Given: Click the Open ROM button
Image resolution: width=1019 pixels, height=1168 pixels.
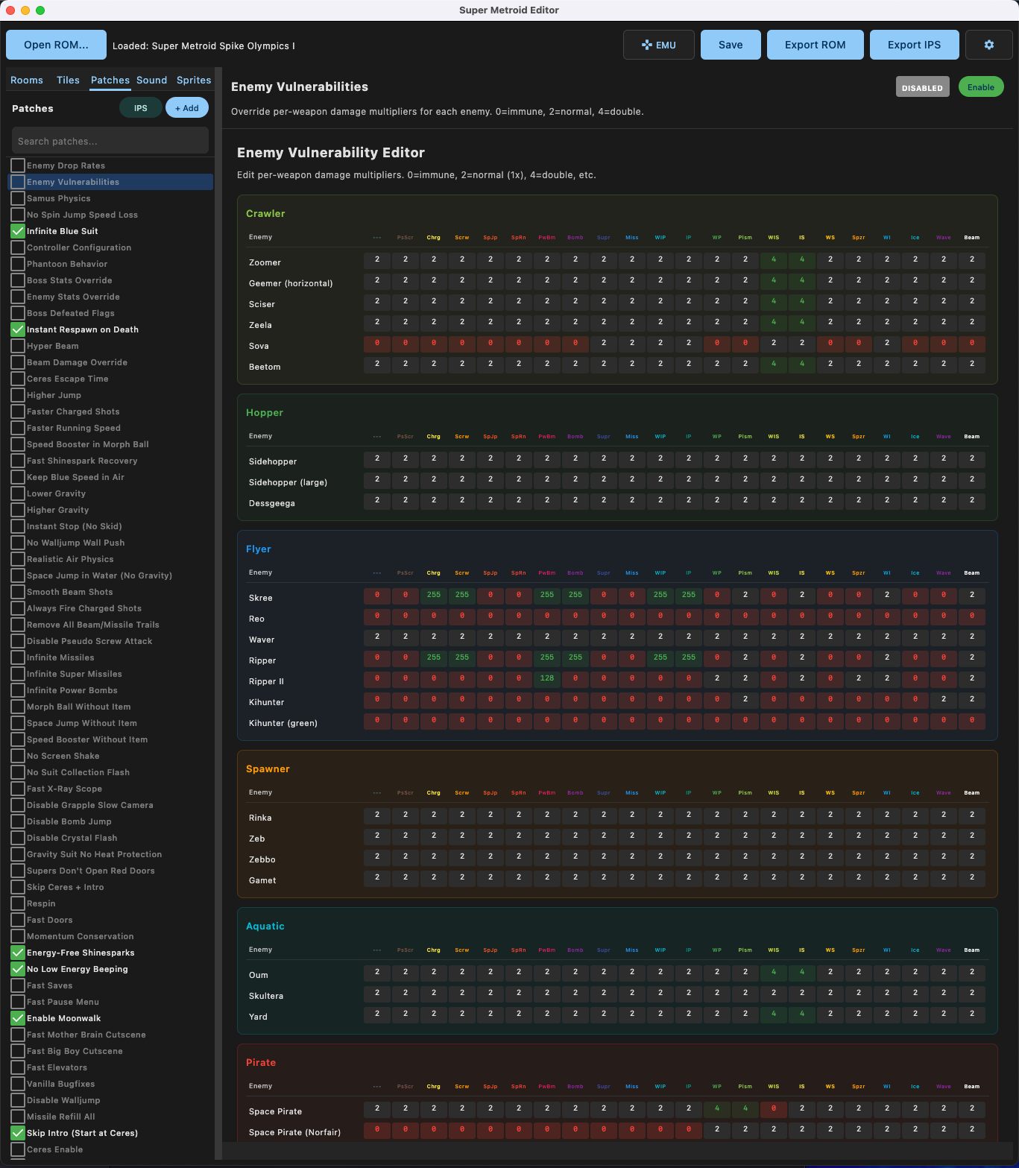Looking at the screenshot, I should coord(56,45).
